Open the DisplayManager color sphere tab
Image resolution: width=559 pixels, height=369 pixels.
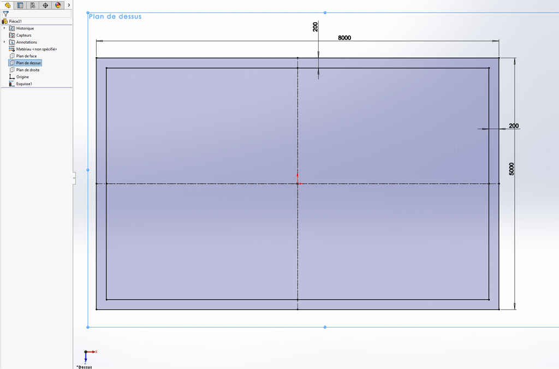(x=58, y=5)
